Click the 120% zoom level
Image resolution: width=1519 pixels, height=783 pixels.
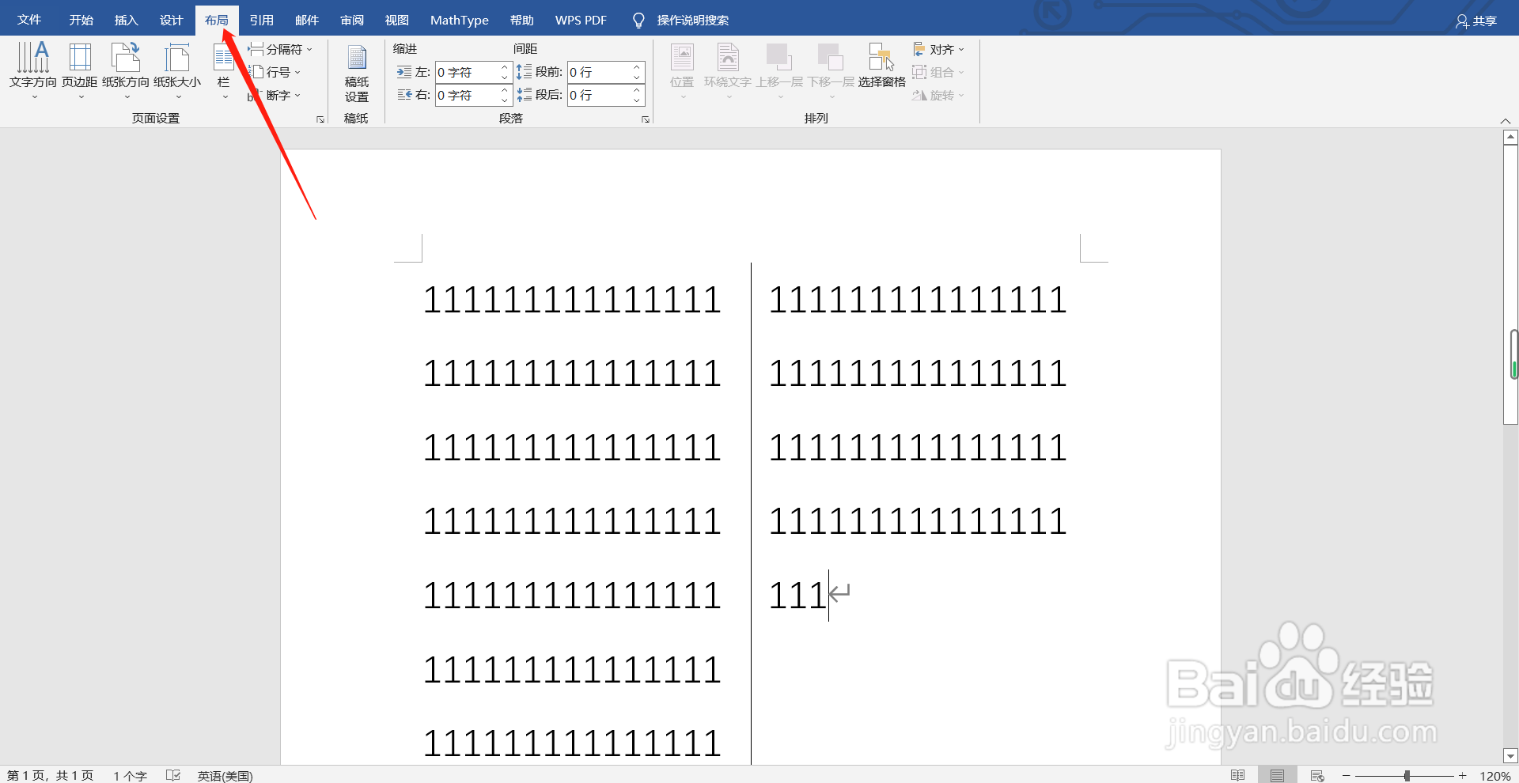click(1495, 776)
